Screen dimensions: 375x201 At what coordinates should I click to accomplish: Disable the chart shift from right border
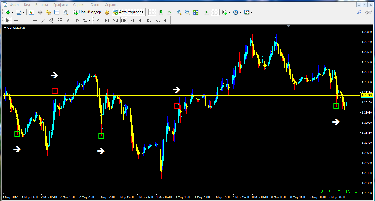coord(214,12)
